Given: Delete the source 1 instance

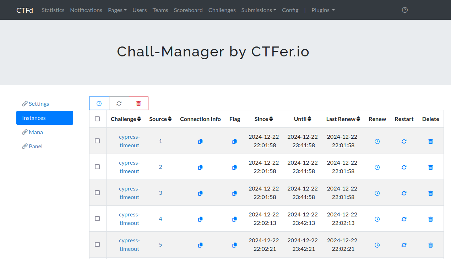Looking at the screenshot, I should click(430, 141).
